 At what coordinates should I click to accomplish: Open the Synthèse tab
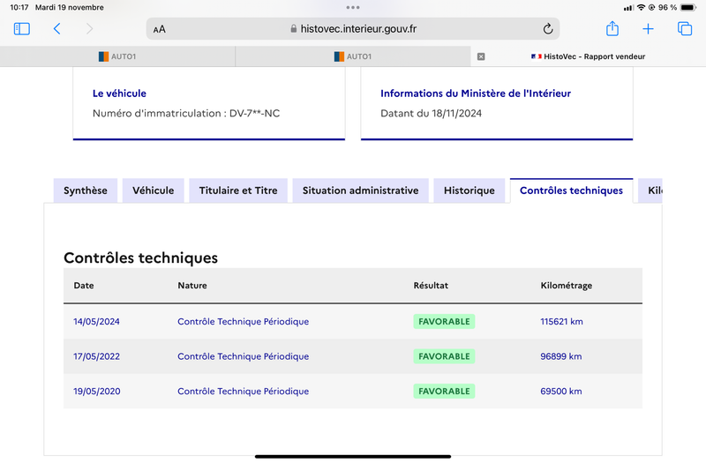(86, 190)
